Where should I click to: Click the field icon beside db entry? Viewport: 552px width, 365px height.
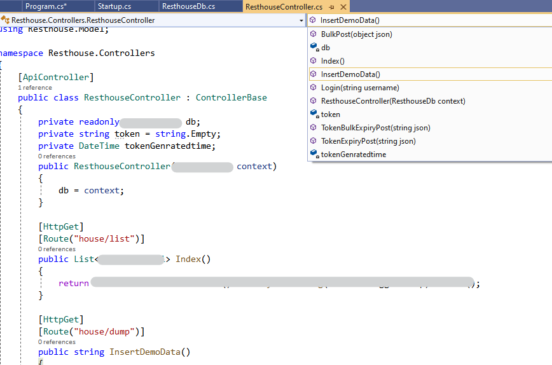[x=314, y=47]
